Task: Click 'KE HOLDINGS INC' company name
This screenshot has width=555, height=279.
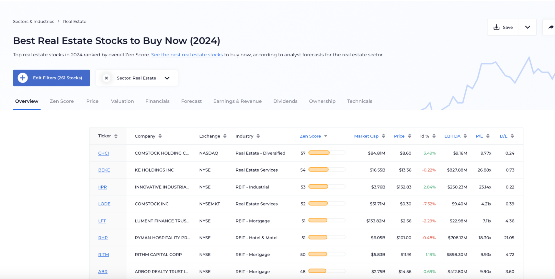Action: pyautogui.click(x=154, y=170)
